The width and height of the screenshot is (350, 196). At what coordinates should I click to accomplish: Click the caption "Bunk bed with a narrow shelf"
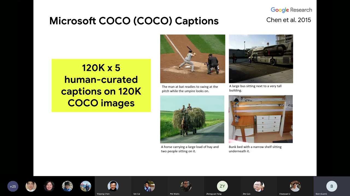[255, 149]
